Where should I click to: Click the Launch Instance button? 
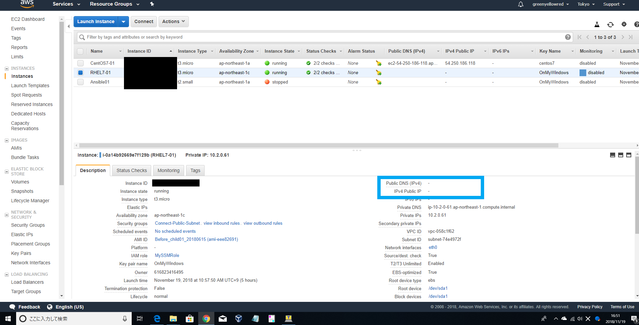[96, 21]
